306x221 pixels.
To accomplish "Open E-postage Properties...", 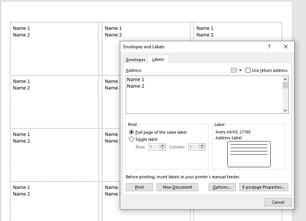I will (264, 187).
